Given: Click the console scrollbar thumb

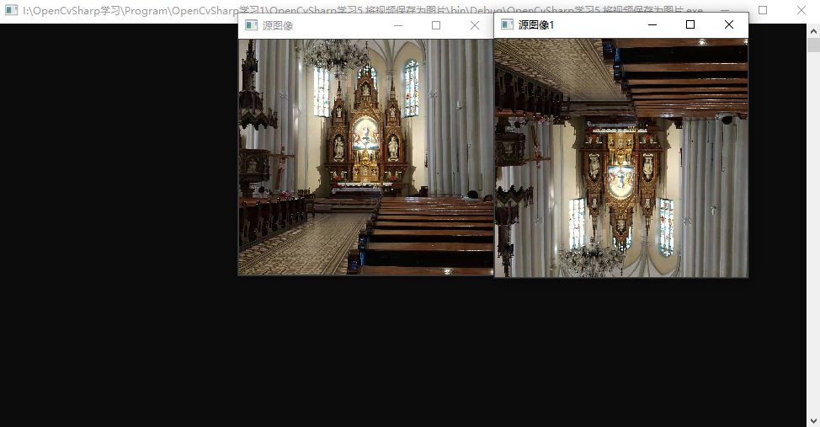Looking at the screenshot, I should (x=813, y=45).
